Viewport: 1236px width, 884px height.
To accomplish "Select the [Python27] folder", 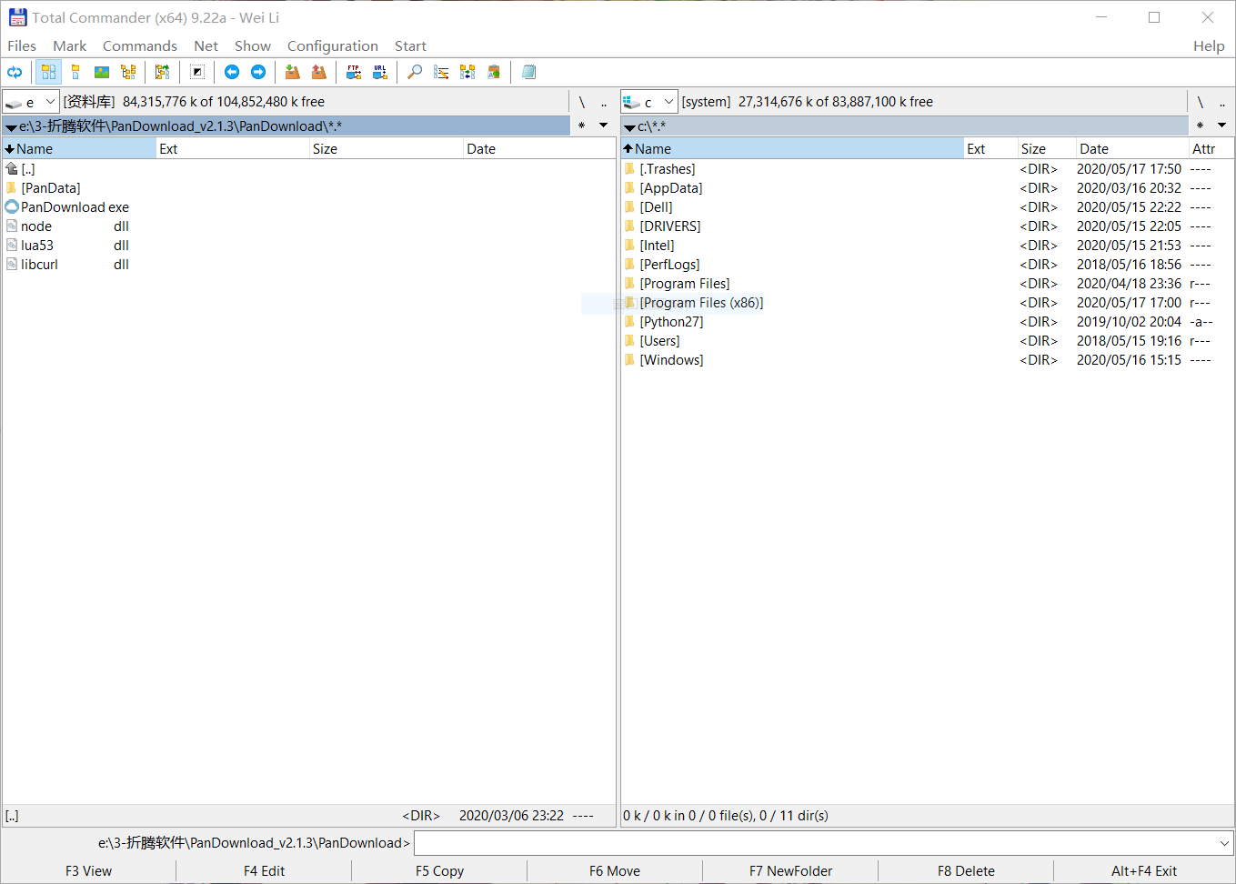I will (x=671, y=322).
